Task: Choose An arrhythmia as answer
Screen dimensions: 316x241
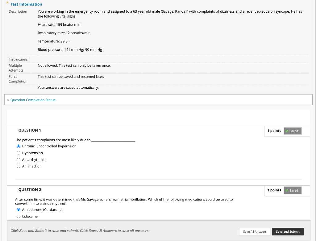Action: tap(19, 160)
